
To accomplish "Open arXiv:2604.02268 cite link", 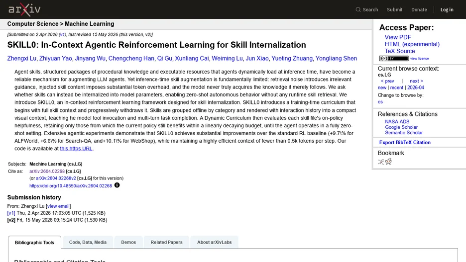I will (x=47, y=171).
